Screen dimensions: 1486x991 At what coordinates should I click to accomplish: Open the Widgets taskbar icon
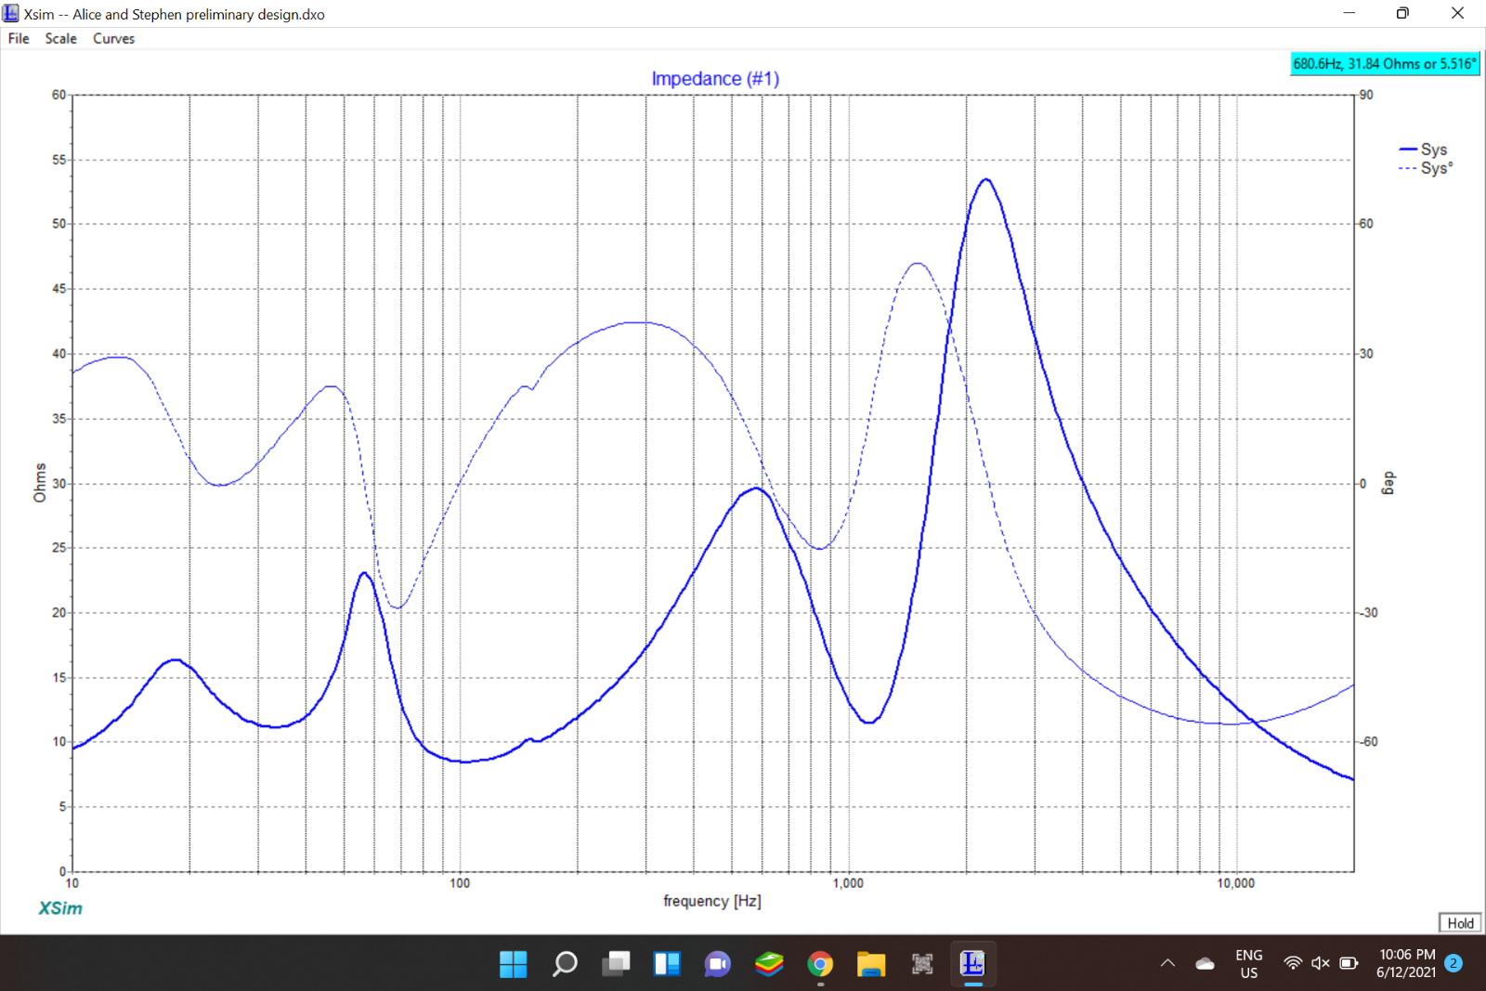pyautogui.click(x=667, y=964)
